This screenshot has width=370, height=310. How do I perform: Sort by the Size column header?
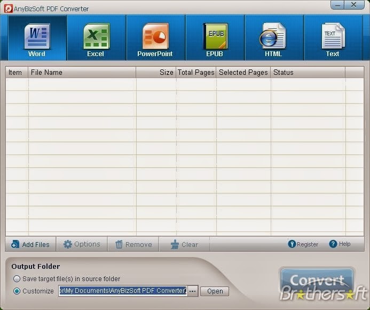[x=156, y=72]
